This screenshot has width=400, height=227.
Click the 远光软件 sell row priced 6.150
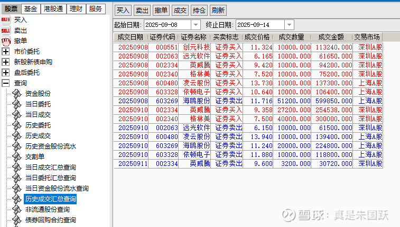248,128
